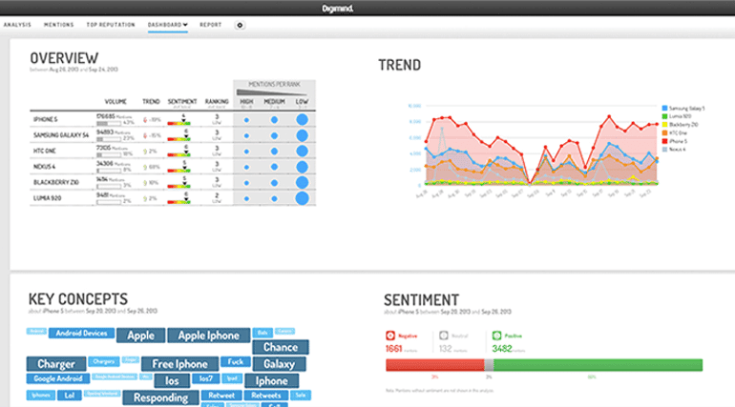
Task: Click the negative mentions count 1661
Action: click(x=393, y=349)
